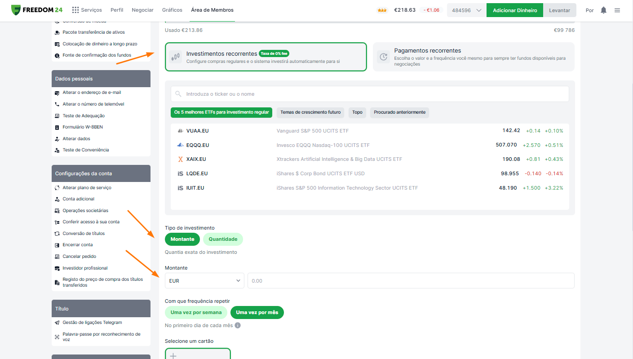This screenshot has width=633, height=359.
Task: Open the notifications bell
Action: click(603, 10)
